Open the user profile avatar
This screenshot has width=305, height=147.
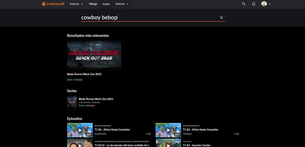point(264,4)
